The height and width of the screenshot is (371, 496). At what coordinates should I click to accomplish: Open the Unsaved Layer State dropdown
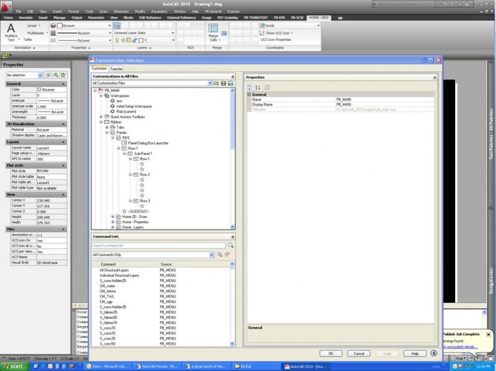tap(173, 33)
